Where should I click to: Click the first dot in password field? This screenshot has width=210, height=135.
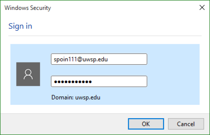(x=56, y=82)
